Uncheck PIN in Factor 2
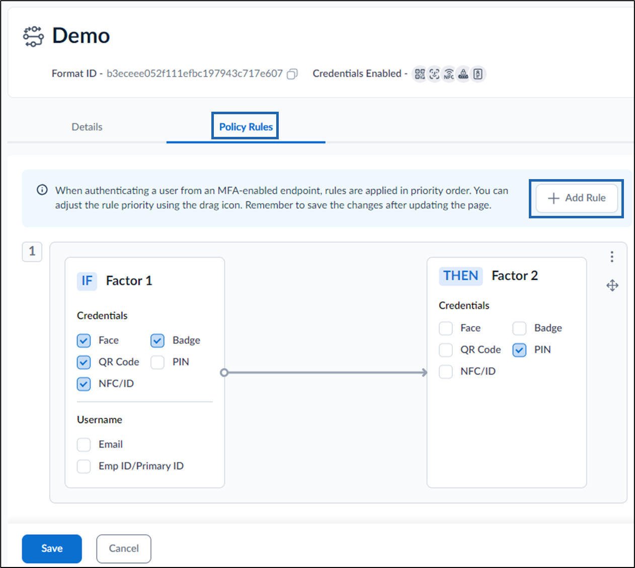 tap(519, 350)
